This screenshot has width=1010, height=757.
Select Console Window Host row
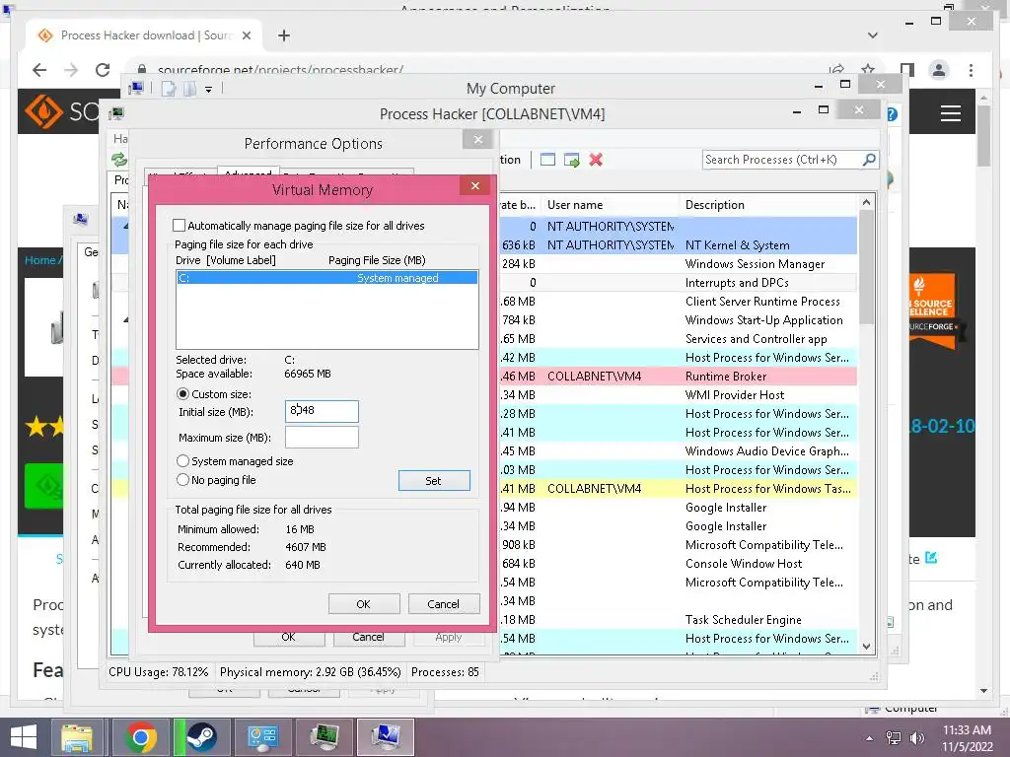click(x=678, y=564)
